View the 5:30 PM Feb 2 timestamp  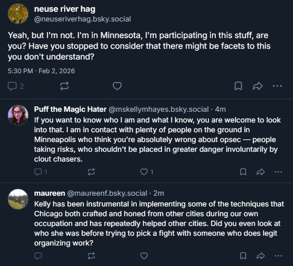click(42, 70)
